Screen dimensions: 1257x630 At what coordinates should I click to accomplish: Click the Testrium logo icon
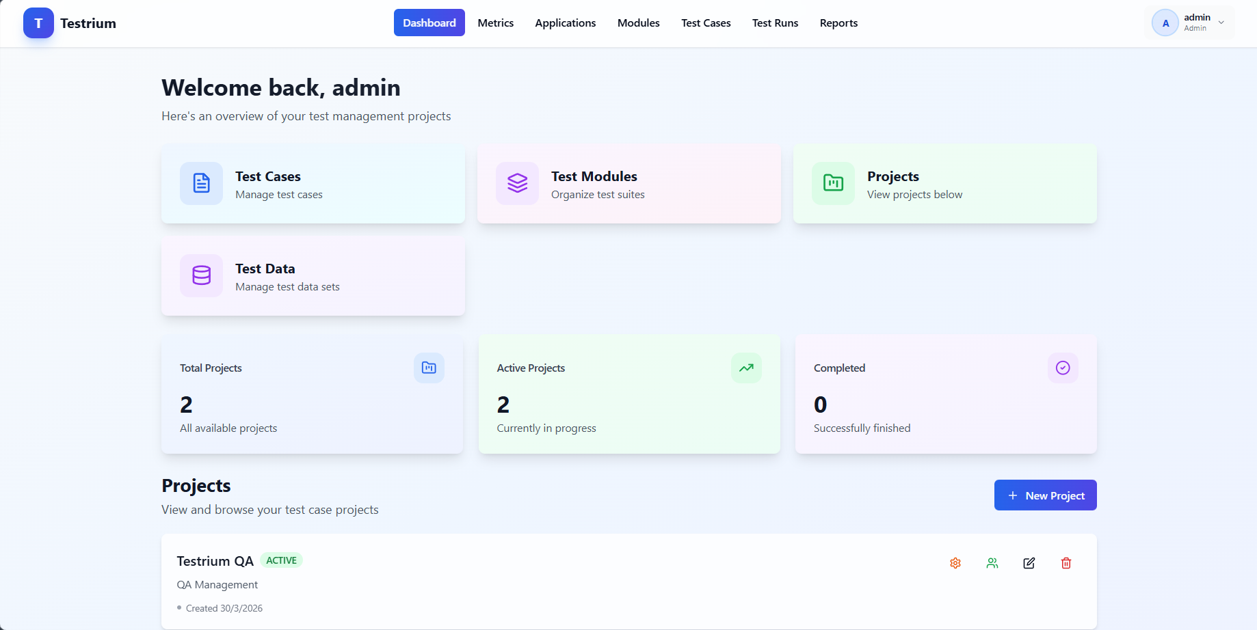tap(38, 23)
